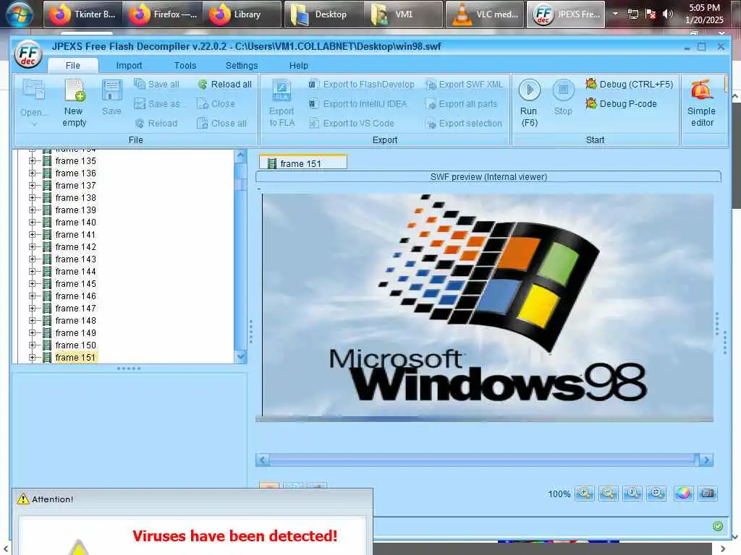The image size is (741, 555).
Task: Click the Run (F6) play icon
Action: pos(529,90)
